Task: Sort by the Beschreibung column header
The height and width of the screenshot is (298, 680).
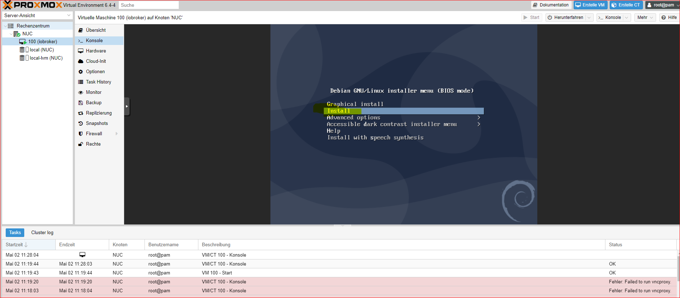Action: [x=401, y=245]
